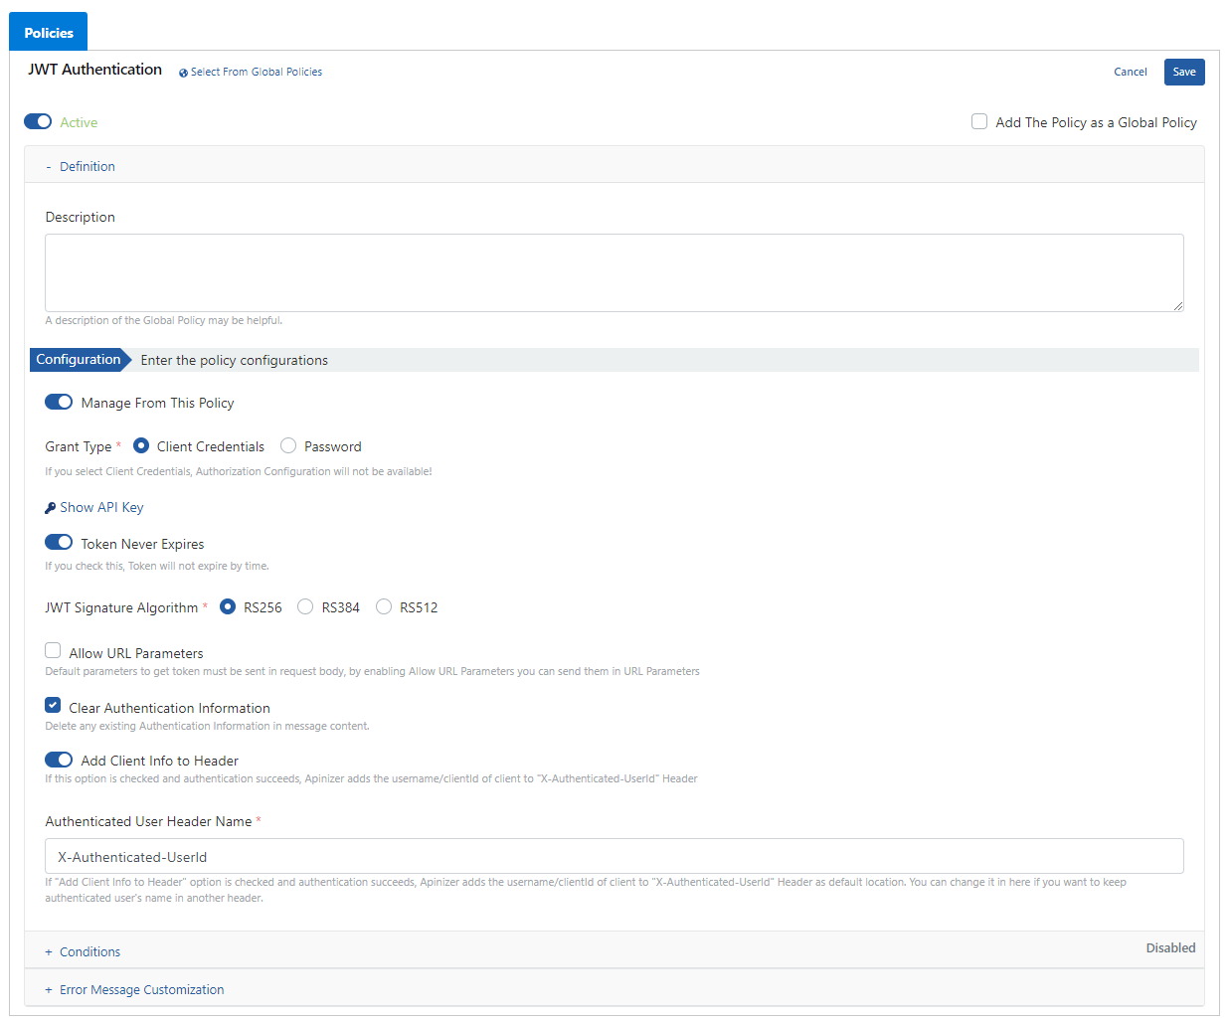
Task: Toggle Add Client Info to Header
Action: (59, 760)
